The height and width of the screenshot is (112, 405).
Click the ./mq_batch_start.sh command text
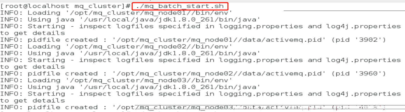[180, 6]
